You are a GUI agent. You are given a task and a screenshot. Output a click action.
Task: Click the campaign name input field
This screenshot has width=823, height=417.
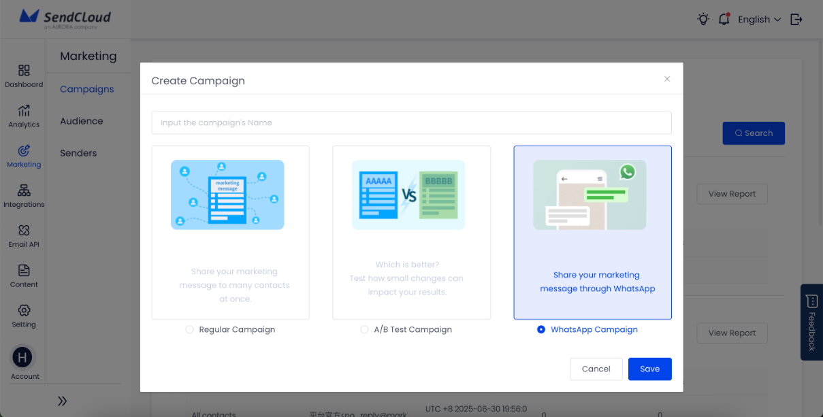(411, 122)
